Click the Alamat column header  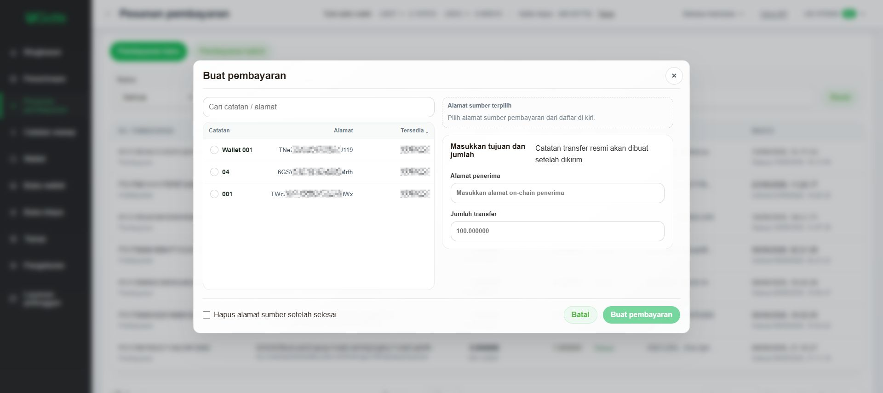(343, 131)
